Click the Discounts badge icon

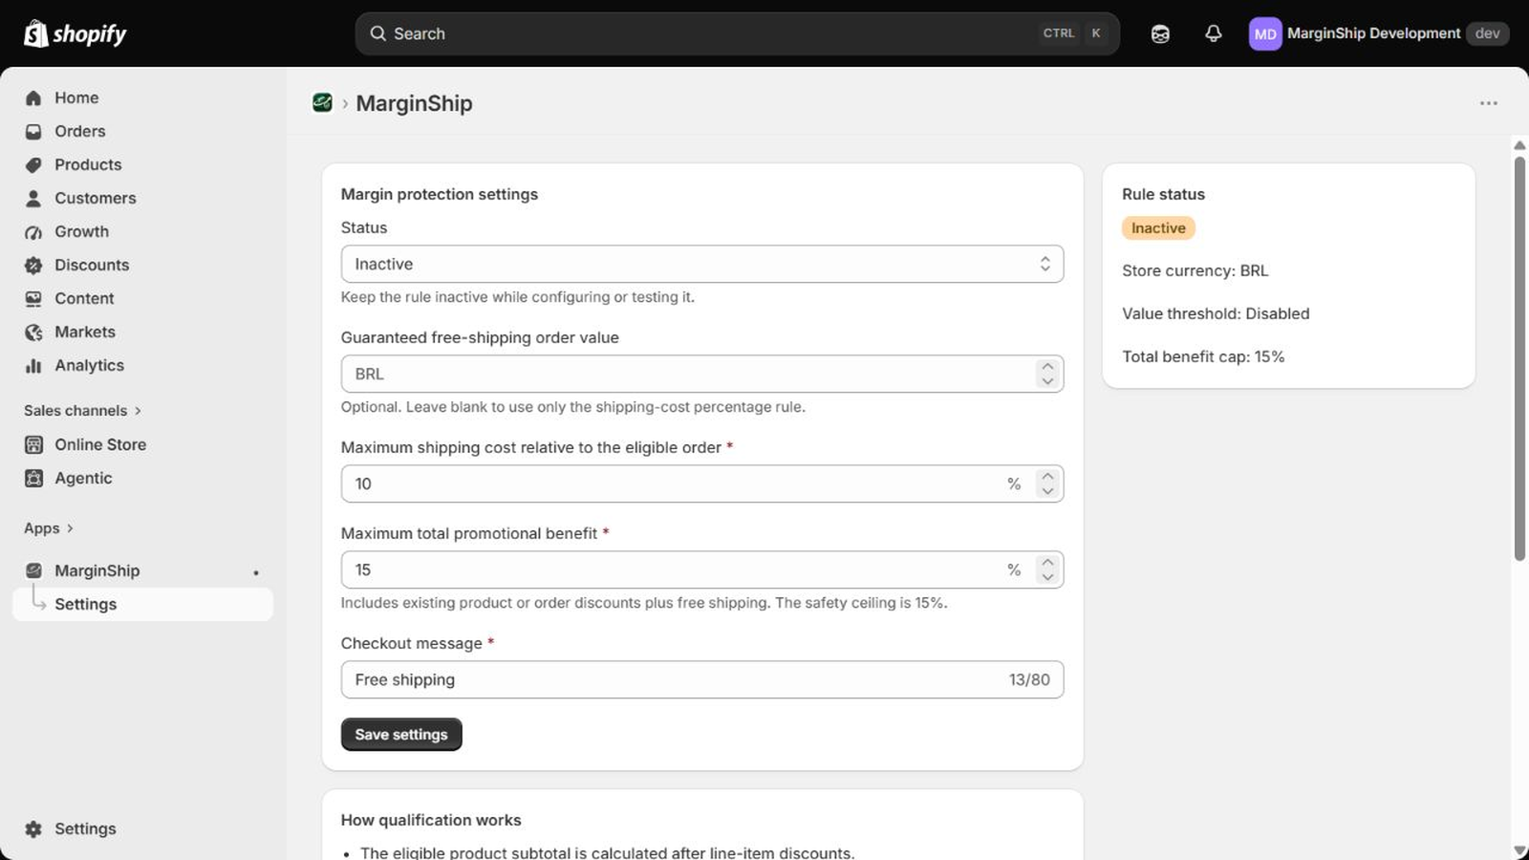pos(33,265)
